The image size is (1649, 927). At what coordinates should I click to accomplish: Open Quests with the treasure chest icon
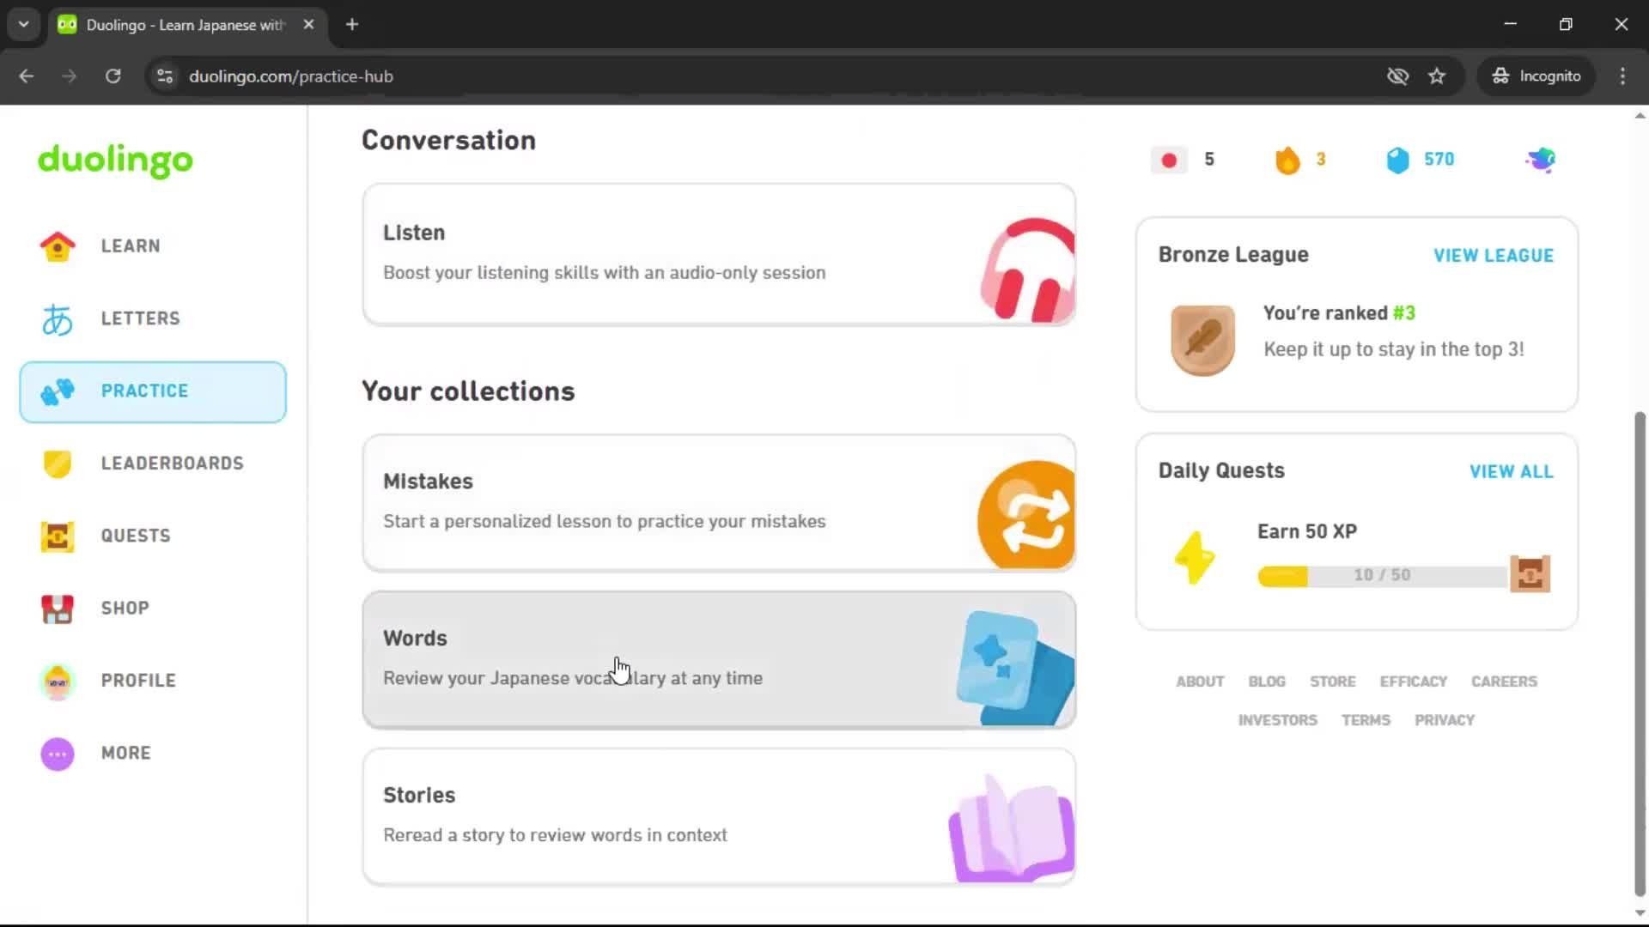point(57,536)
